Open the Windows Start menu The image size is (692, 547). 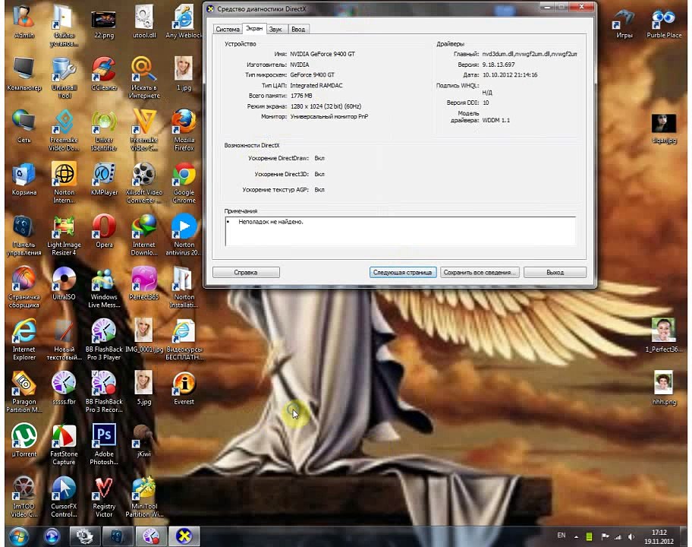(18, 536)
